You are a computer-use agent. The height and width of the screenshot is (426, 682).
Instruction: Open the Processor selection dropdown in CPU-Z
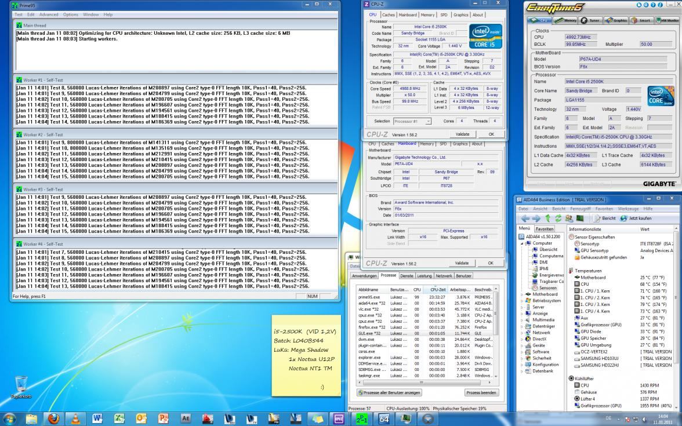[x=412, y=121]
